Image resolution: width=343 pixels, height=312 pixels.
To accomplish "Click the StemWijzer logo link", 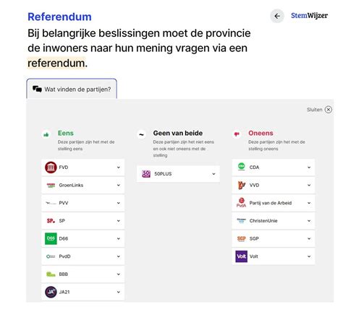I will (309, 16).
